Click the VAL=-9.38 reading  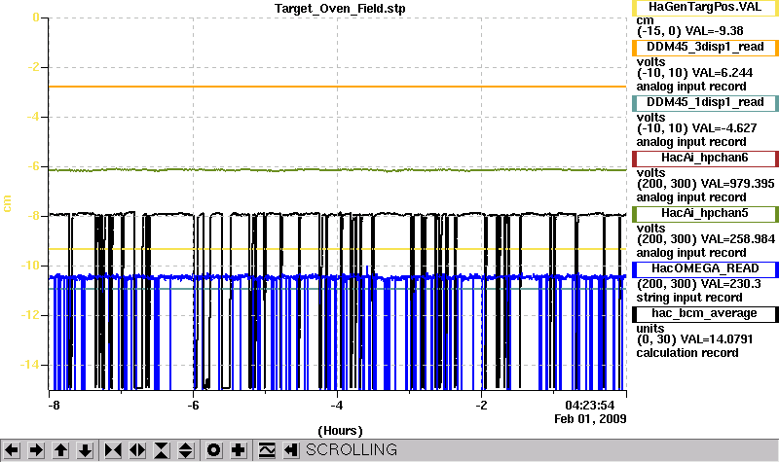click(x=714, y=31)
